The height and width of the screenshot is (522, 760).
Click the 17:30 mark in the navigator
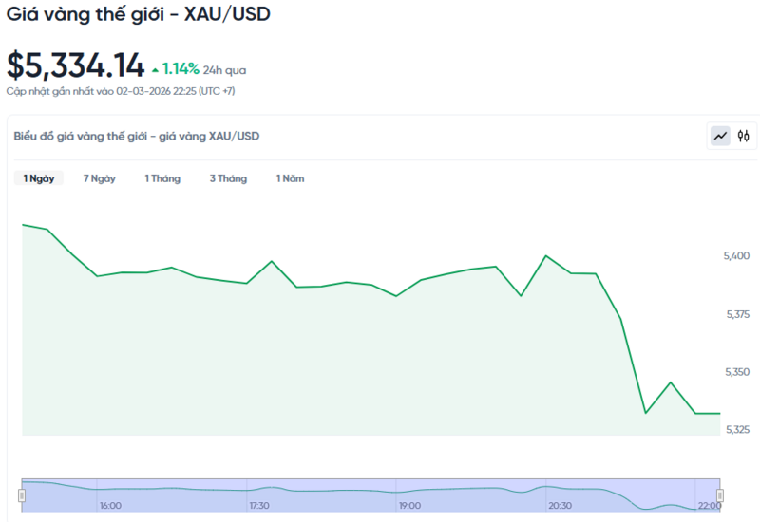coord(260,506)
